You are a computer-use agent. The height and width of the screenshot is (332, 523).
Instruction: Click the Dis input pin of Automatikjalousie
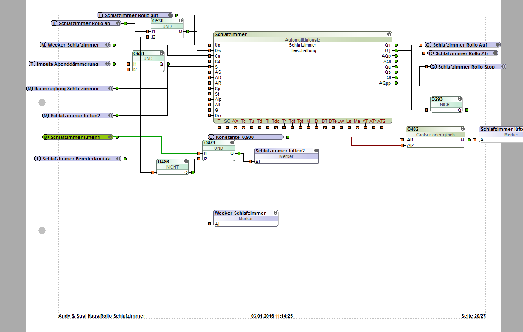point(210,116)
